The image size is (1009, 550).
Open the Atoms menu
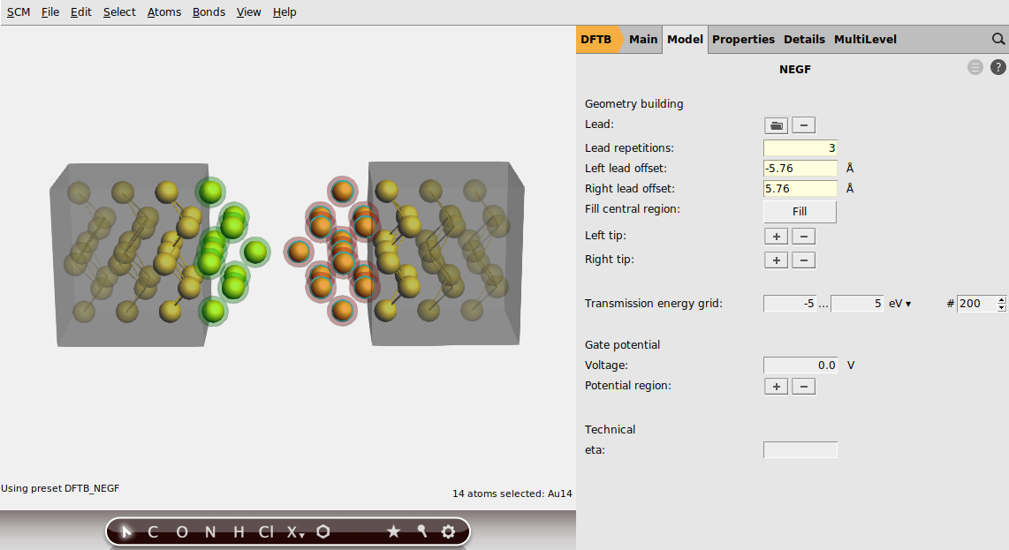[x=164, y=11]
